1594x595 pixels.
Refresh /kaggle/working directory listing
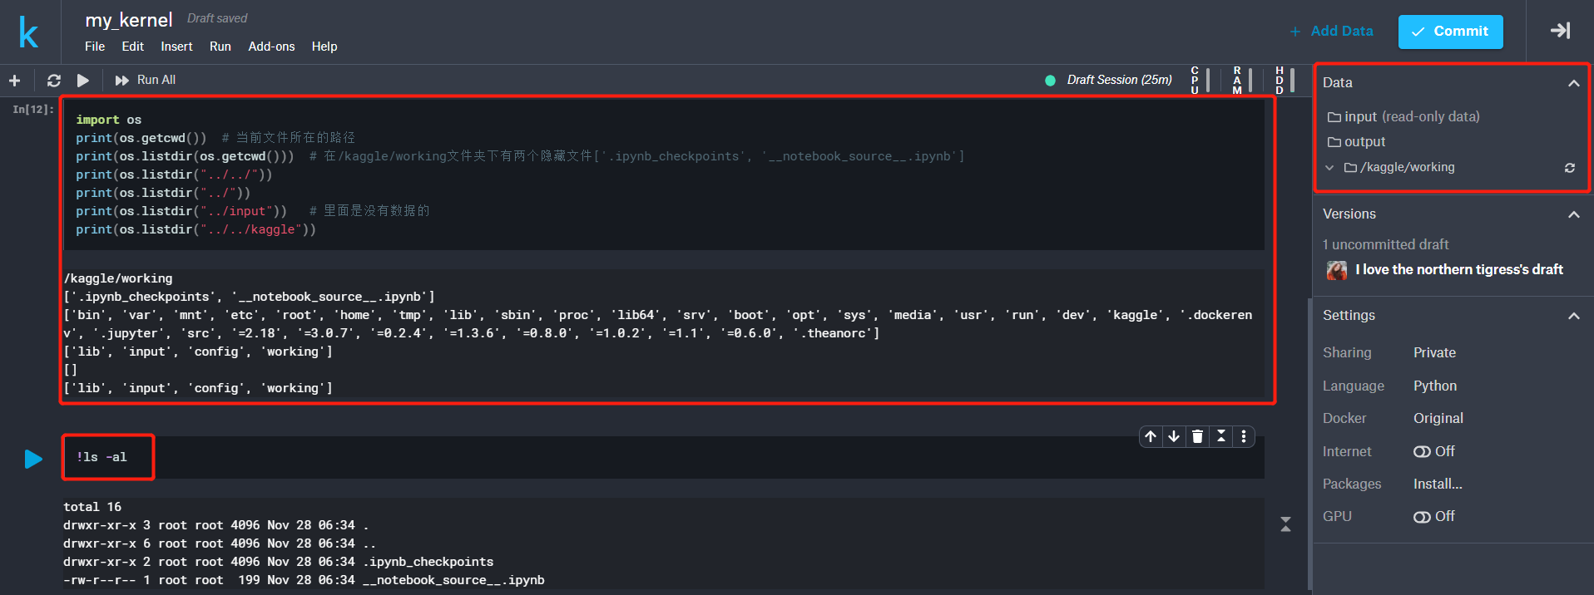point(1570,168)
